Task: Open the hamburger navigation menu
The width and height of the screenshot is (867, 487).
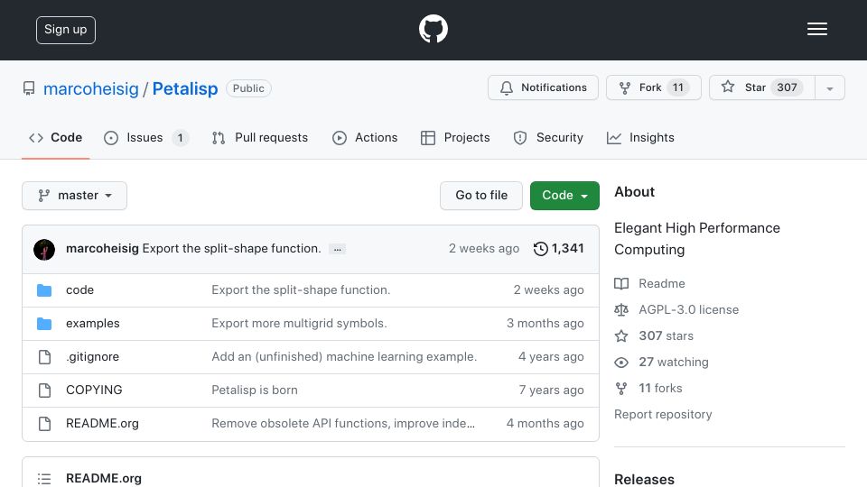Action: 816,29
